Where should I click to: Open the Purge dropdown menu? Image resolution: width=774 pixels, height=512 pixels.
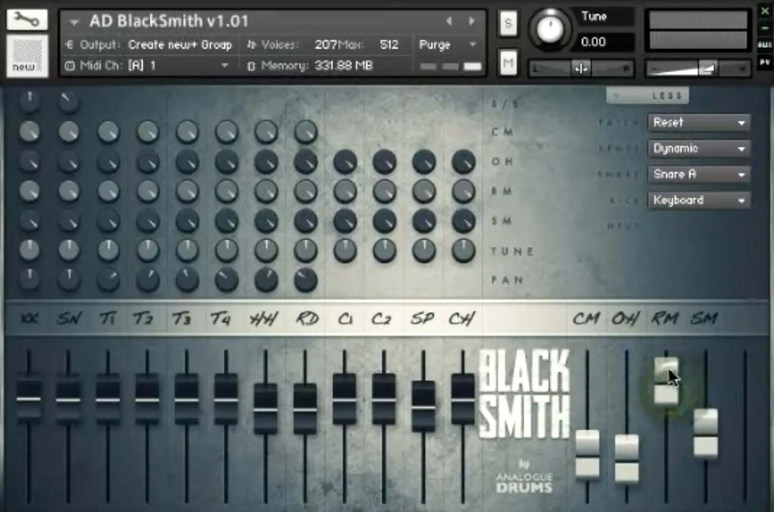tap(447, 44)
